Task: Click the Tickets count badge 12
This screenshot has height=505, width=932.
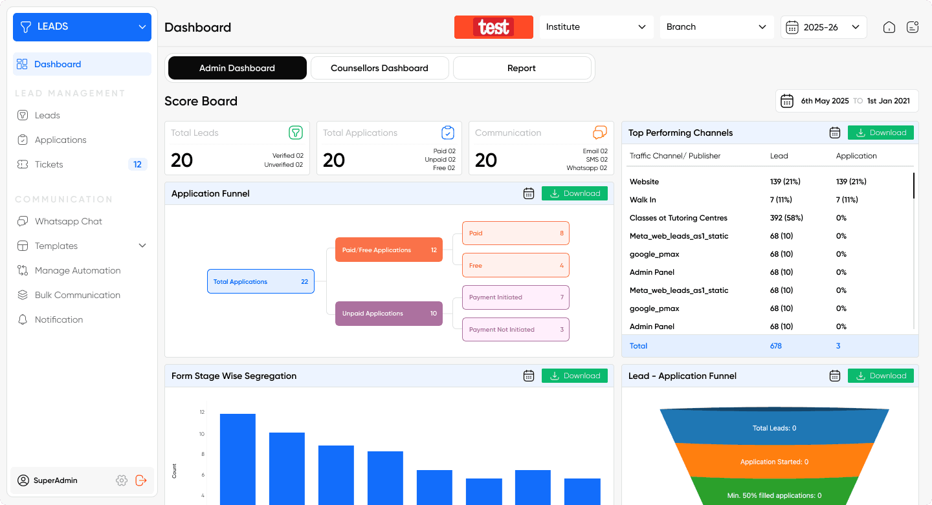Action: tap(138, 164)
